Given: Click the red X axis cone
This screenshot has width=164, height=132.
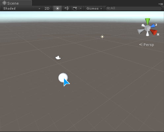Looking at the screenshot, I should pyautogui.click(x=153, y=32).
